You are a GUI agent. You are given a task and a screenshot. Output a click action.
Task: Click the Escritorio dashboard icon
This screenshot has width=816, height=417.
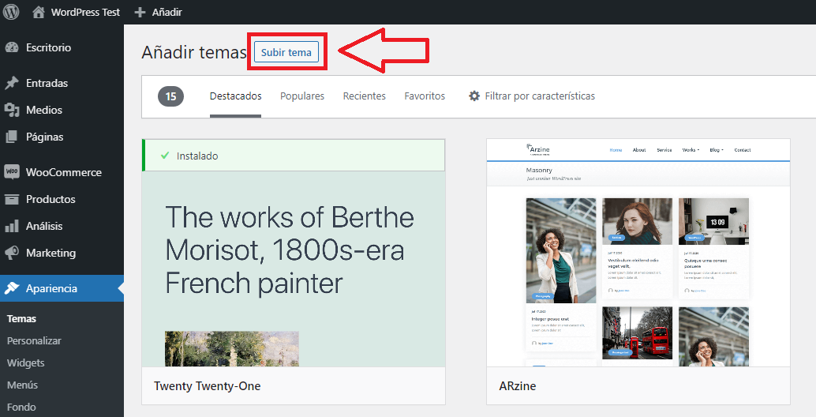click(12, 47)
